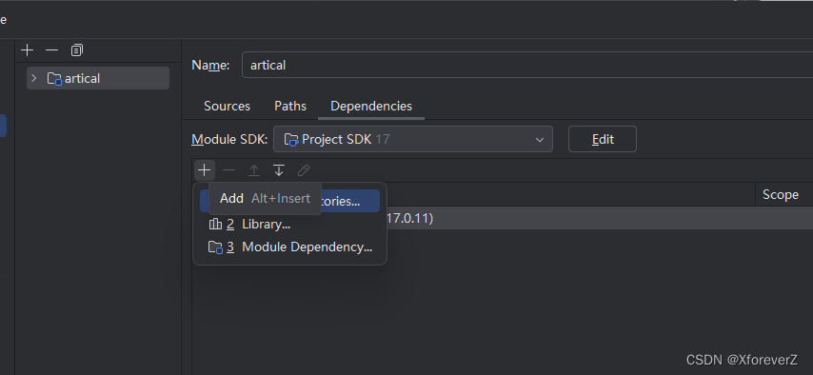Expand the artical module tree node

tap(34, 78)
